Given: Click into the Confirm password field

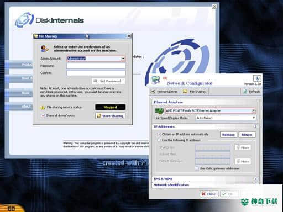Looking at the screenshot, I should (x=96, y=73).
